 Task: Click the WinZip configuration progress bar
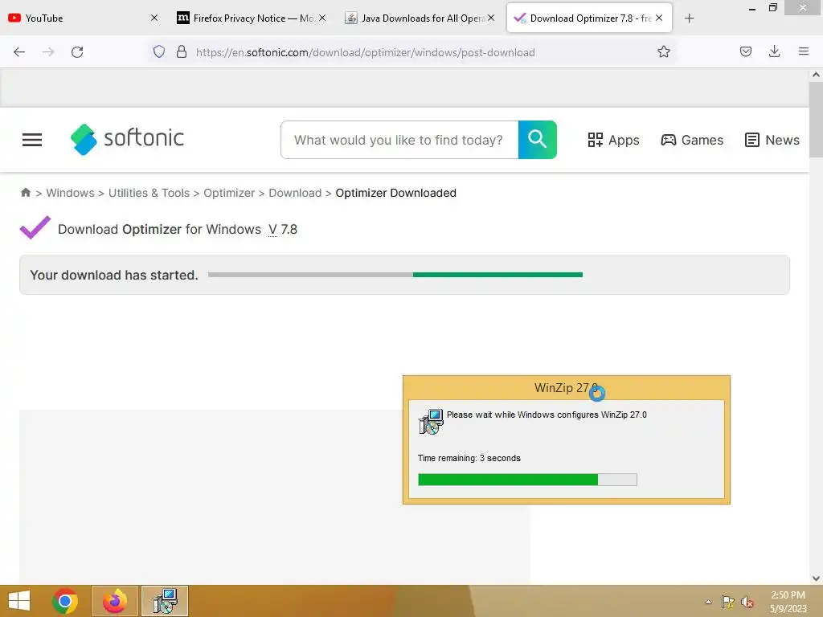[527, 480]
